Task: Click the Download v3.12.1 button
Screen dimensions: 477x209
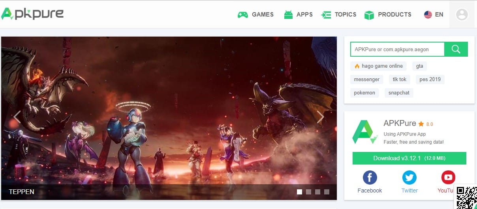Action: coord(409,158)
